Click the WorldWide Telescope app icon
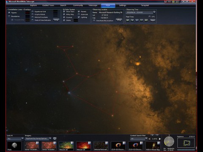Image resolution: width=203 pixels, height=152 pixels. [7, 2]
